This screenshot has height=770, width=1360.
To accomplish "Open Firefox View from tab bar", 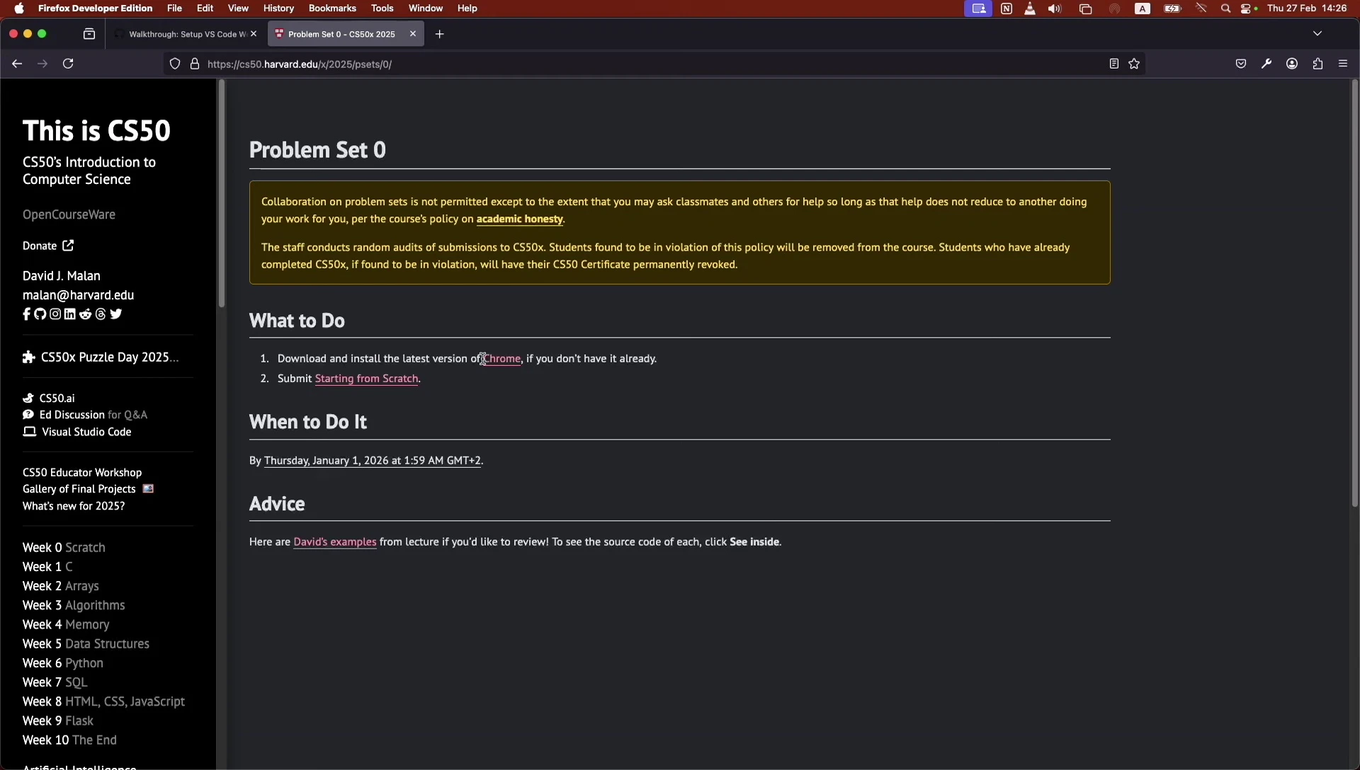I will pyautogui.click(x=89, y=34).
